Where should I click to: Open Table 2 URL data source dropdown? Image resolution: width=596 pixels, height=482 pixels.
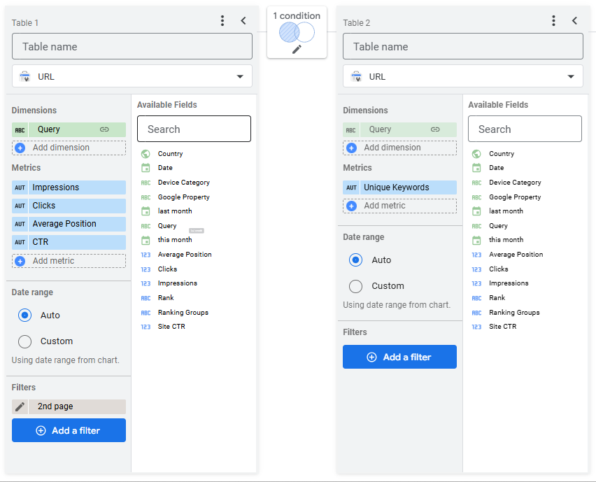click(463, 76)
